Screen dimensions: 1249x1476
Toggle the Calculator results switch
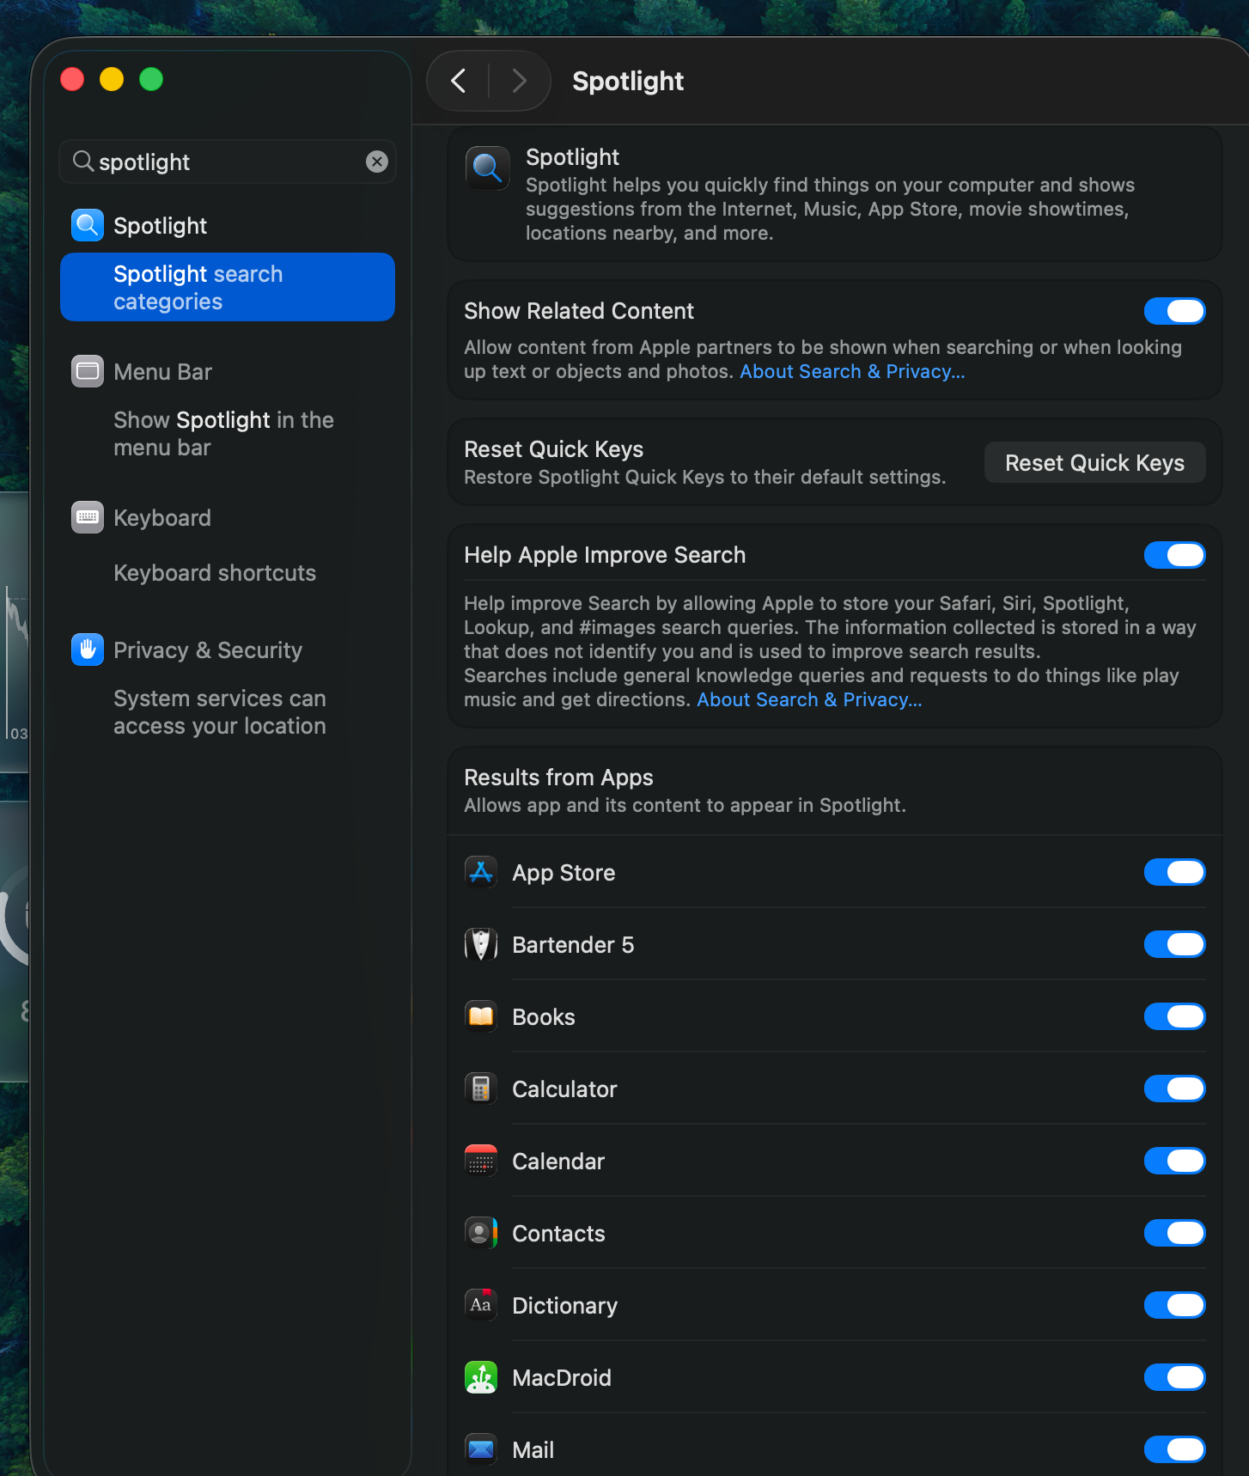[x=1174, y=1089]
